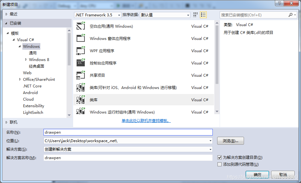Select the Cloud tree item
The width and height of the screenshot is (301, 183).
click(x=28, y=99)
